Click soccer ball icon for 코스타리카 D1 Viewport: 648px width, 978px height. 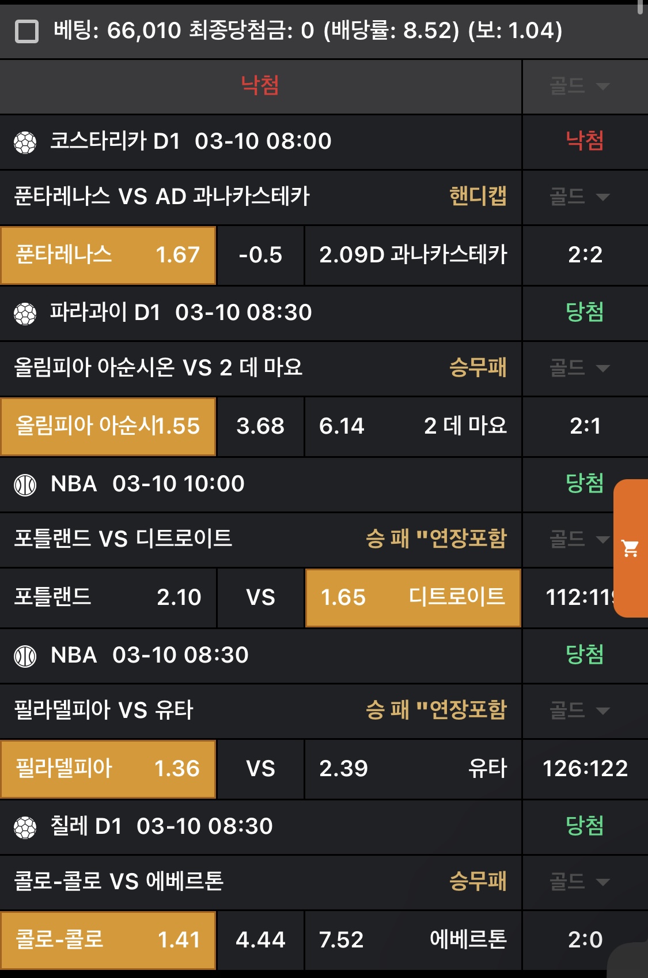coord(25,142)
